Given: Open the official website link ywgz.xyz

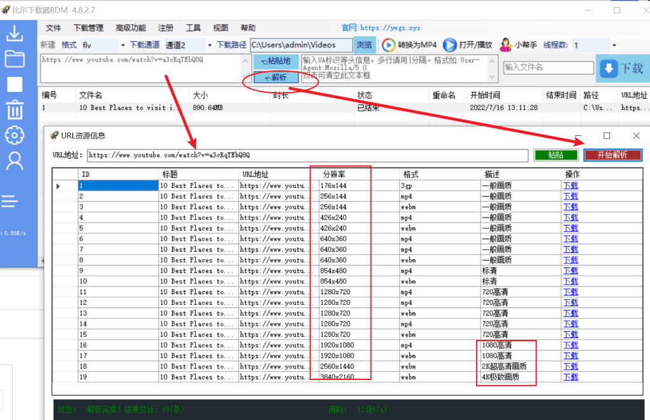Looking at the screenshot, I should tap(381, 28).
